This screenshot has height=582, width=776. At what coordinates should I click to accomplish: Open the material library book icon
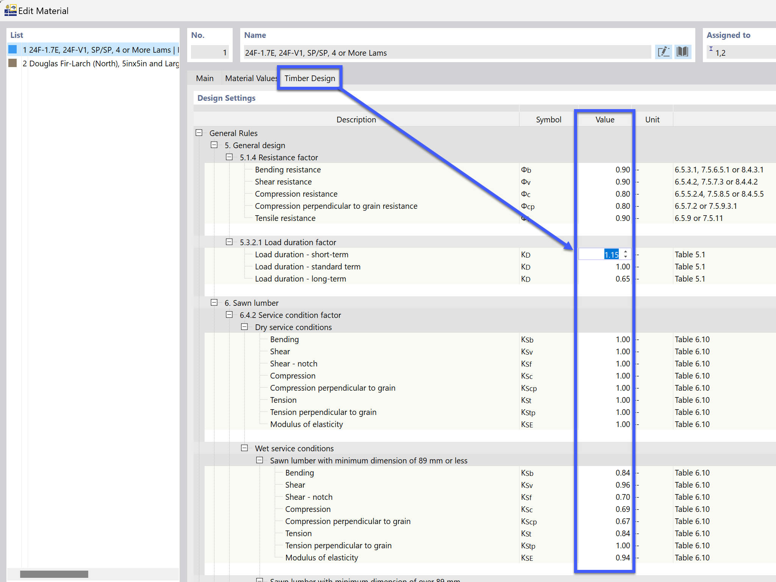683,52
